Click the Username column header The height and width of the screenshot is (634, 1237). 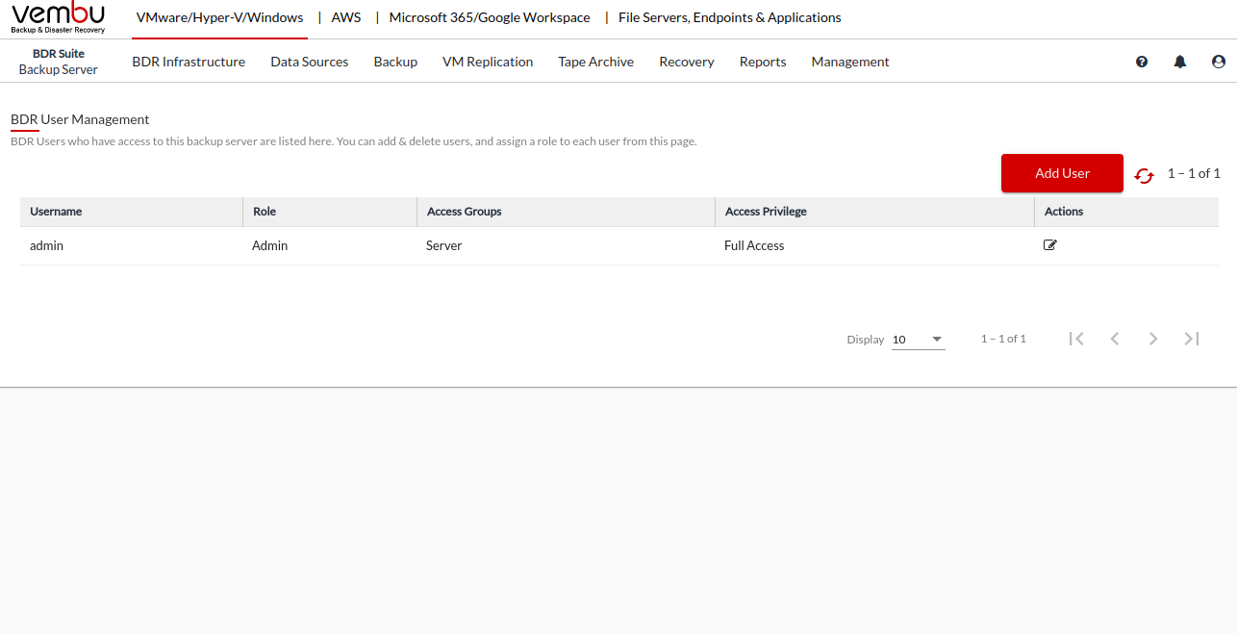[56, 212]
